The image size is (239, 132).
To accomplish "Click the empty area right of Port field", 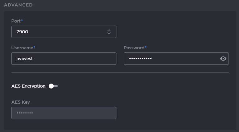I will click(x=173, y=32).
